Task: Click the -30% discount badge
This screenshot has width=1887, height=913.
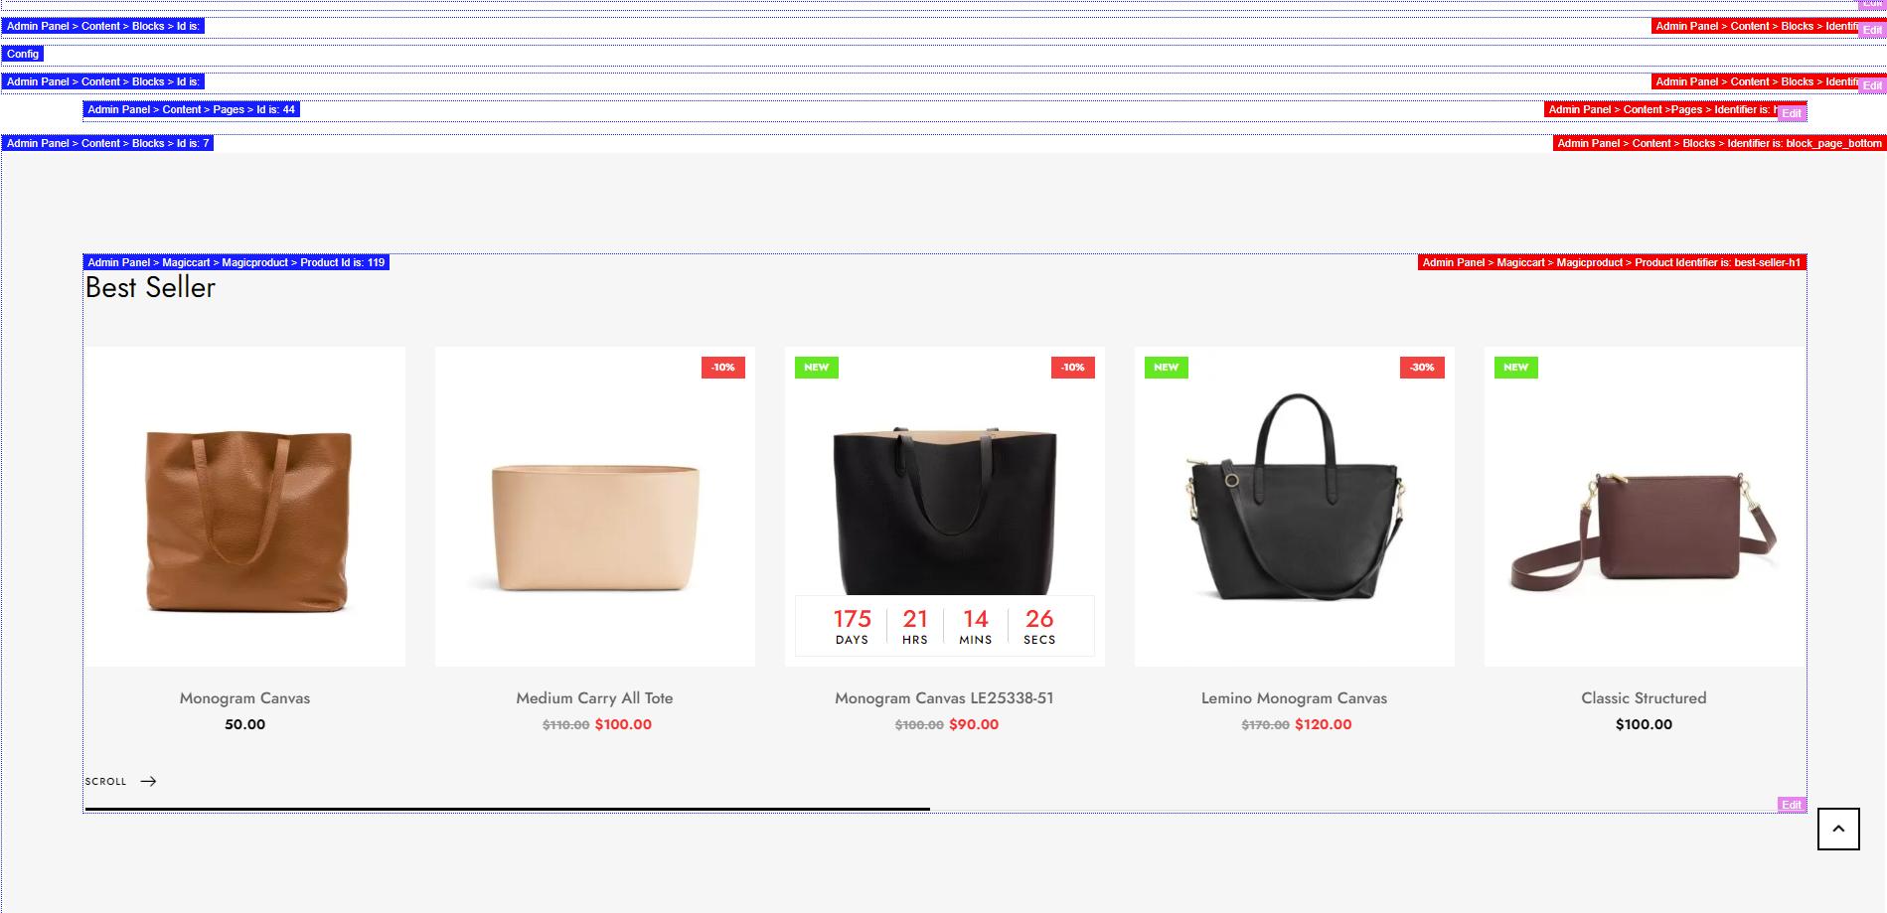Action: [1422, 368]
